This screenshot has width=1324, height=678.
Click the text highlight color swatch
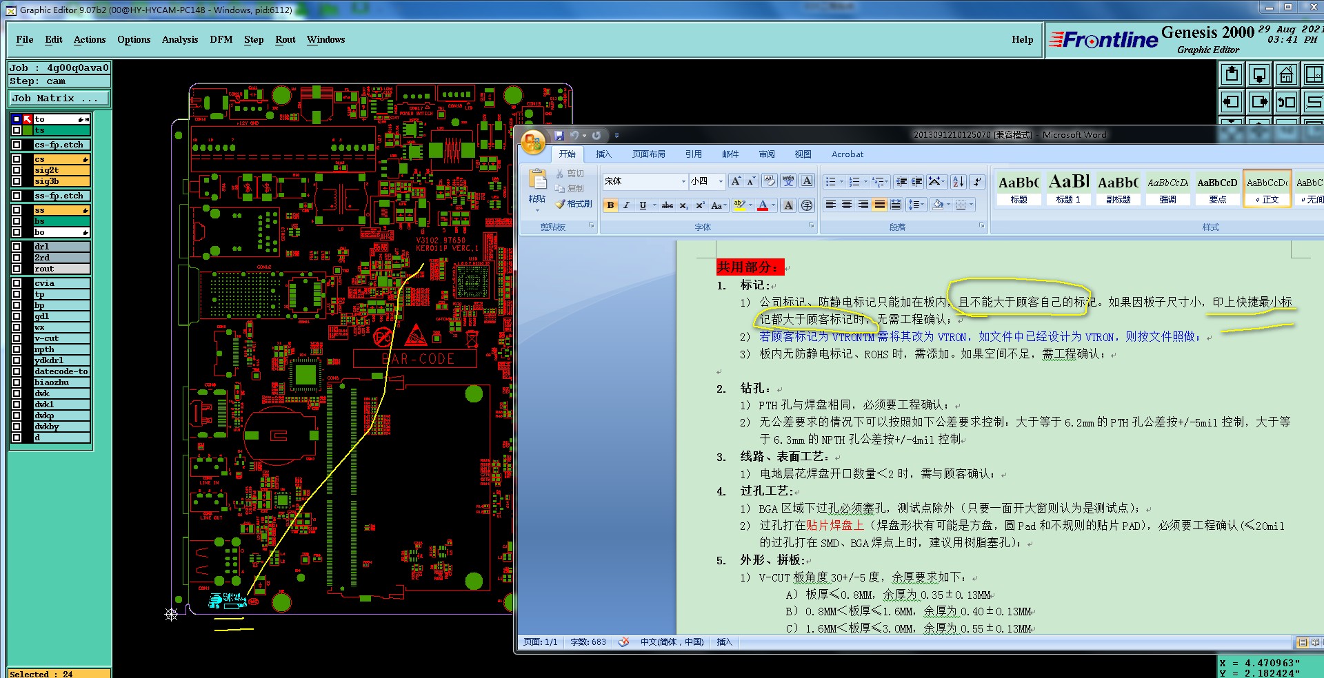click(739, 205)
